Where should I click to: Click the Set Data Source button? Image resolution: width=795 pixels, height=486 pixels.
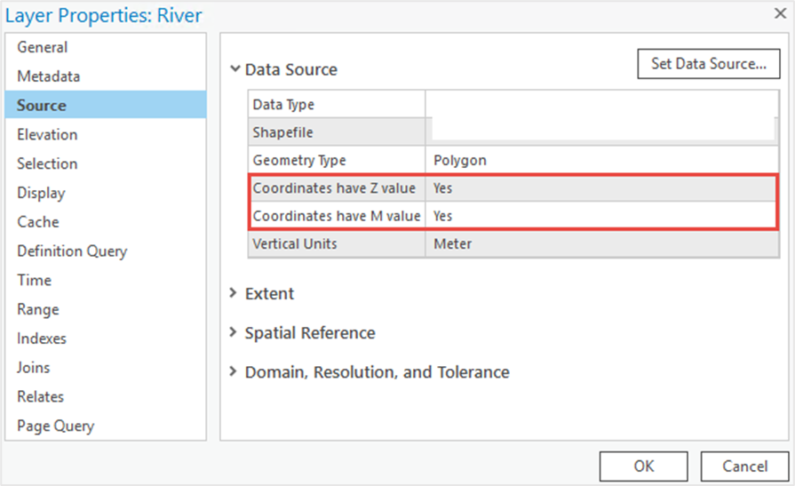tap(708, 64)
